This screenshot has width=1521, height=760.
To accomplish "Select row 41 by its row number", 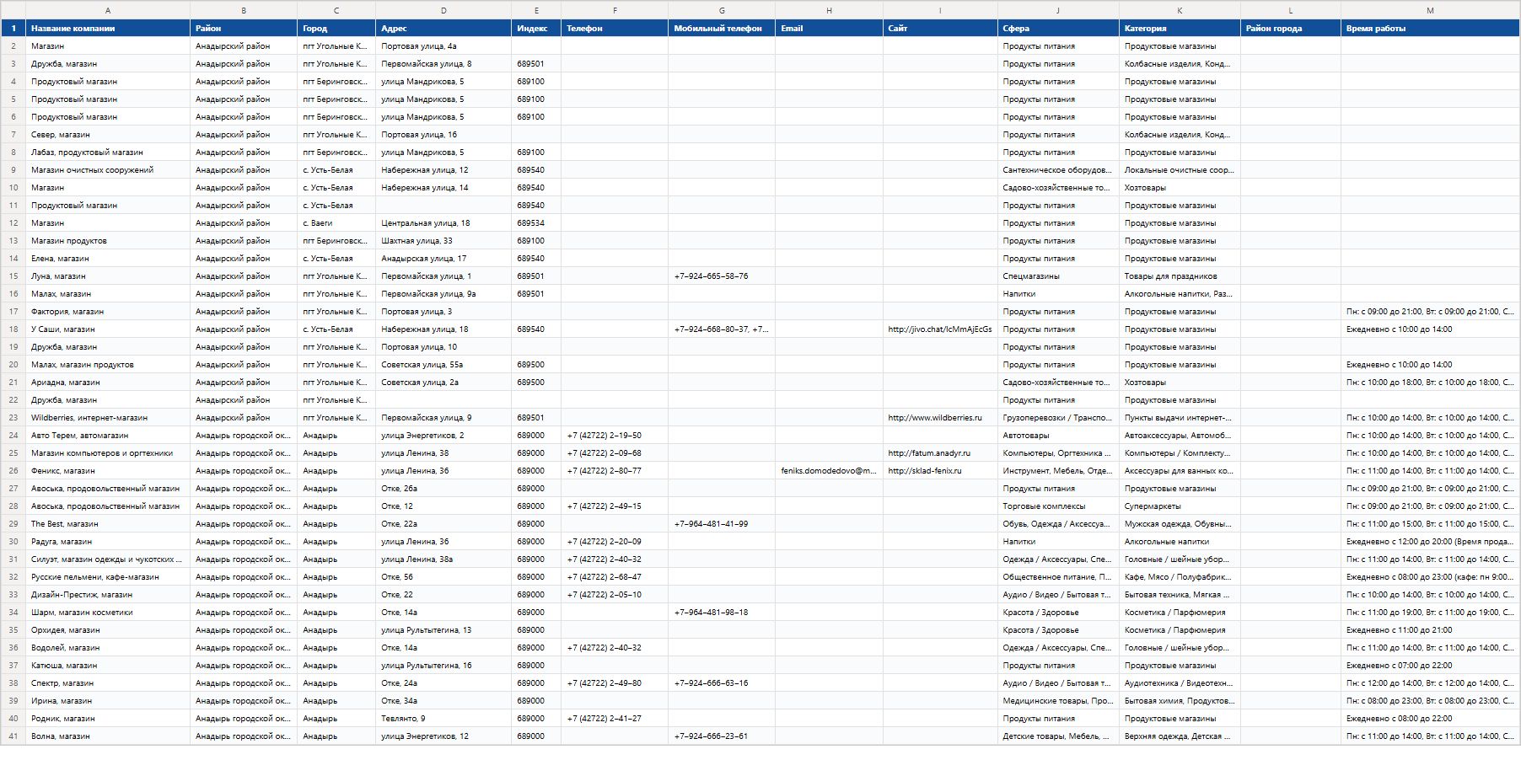I will click(x=13, y=736).
